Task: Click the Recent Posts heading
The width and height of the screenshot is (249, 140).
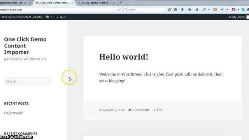Action: click(16, 103)
